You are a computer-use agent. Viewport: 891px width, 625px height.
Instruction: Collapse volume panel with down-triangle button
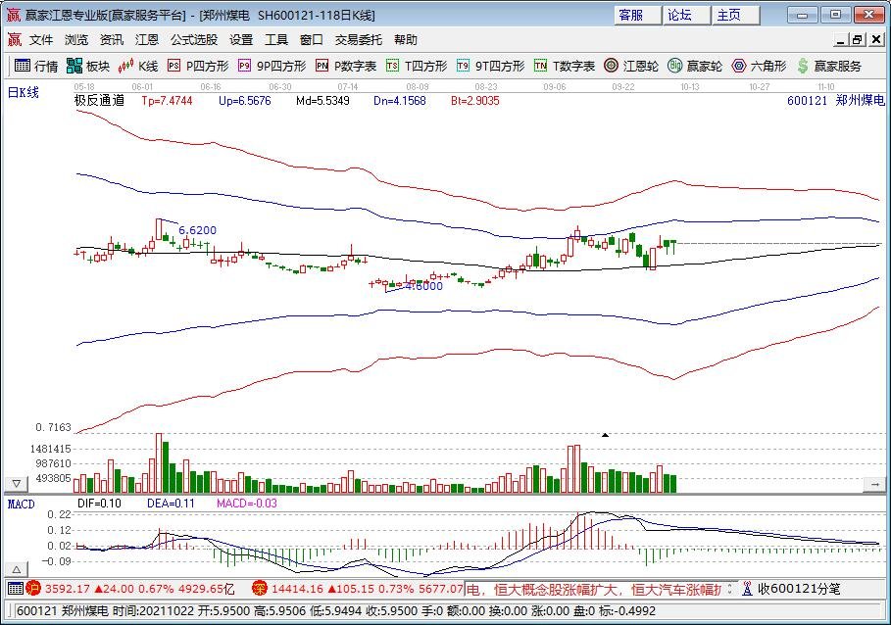pyautogui.click(x=16, y=484)
